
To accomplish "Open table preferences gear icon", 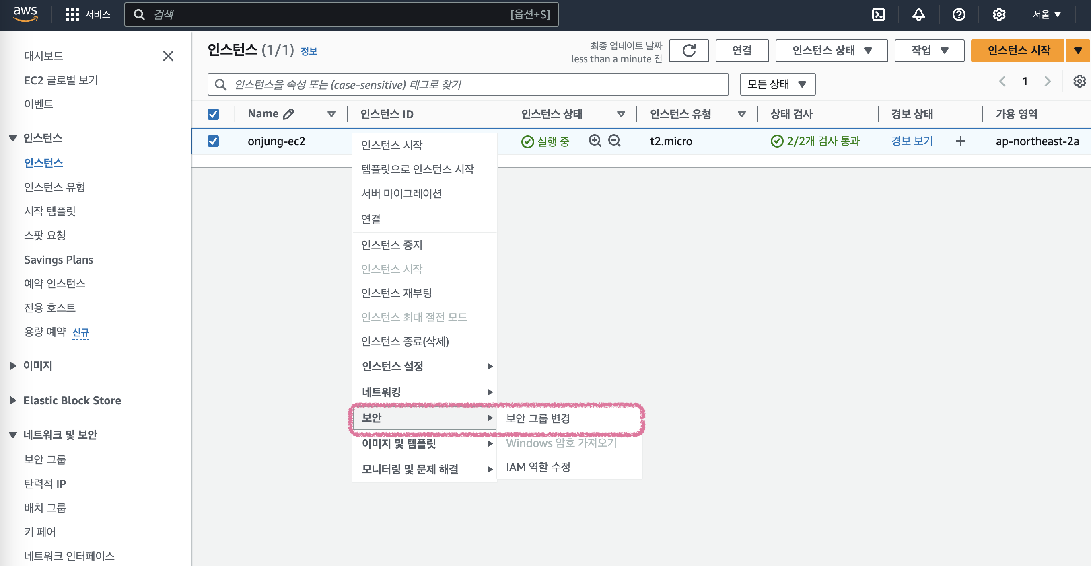I will (x=1079, y=81).
